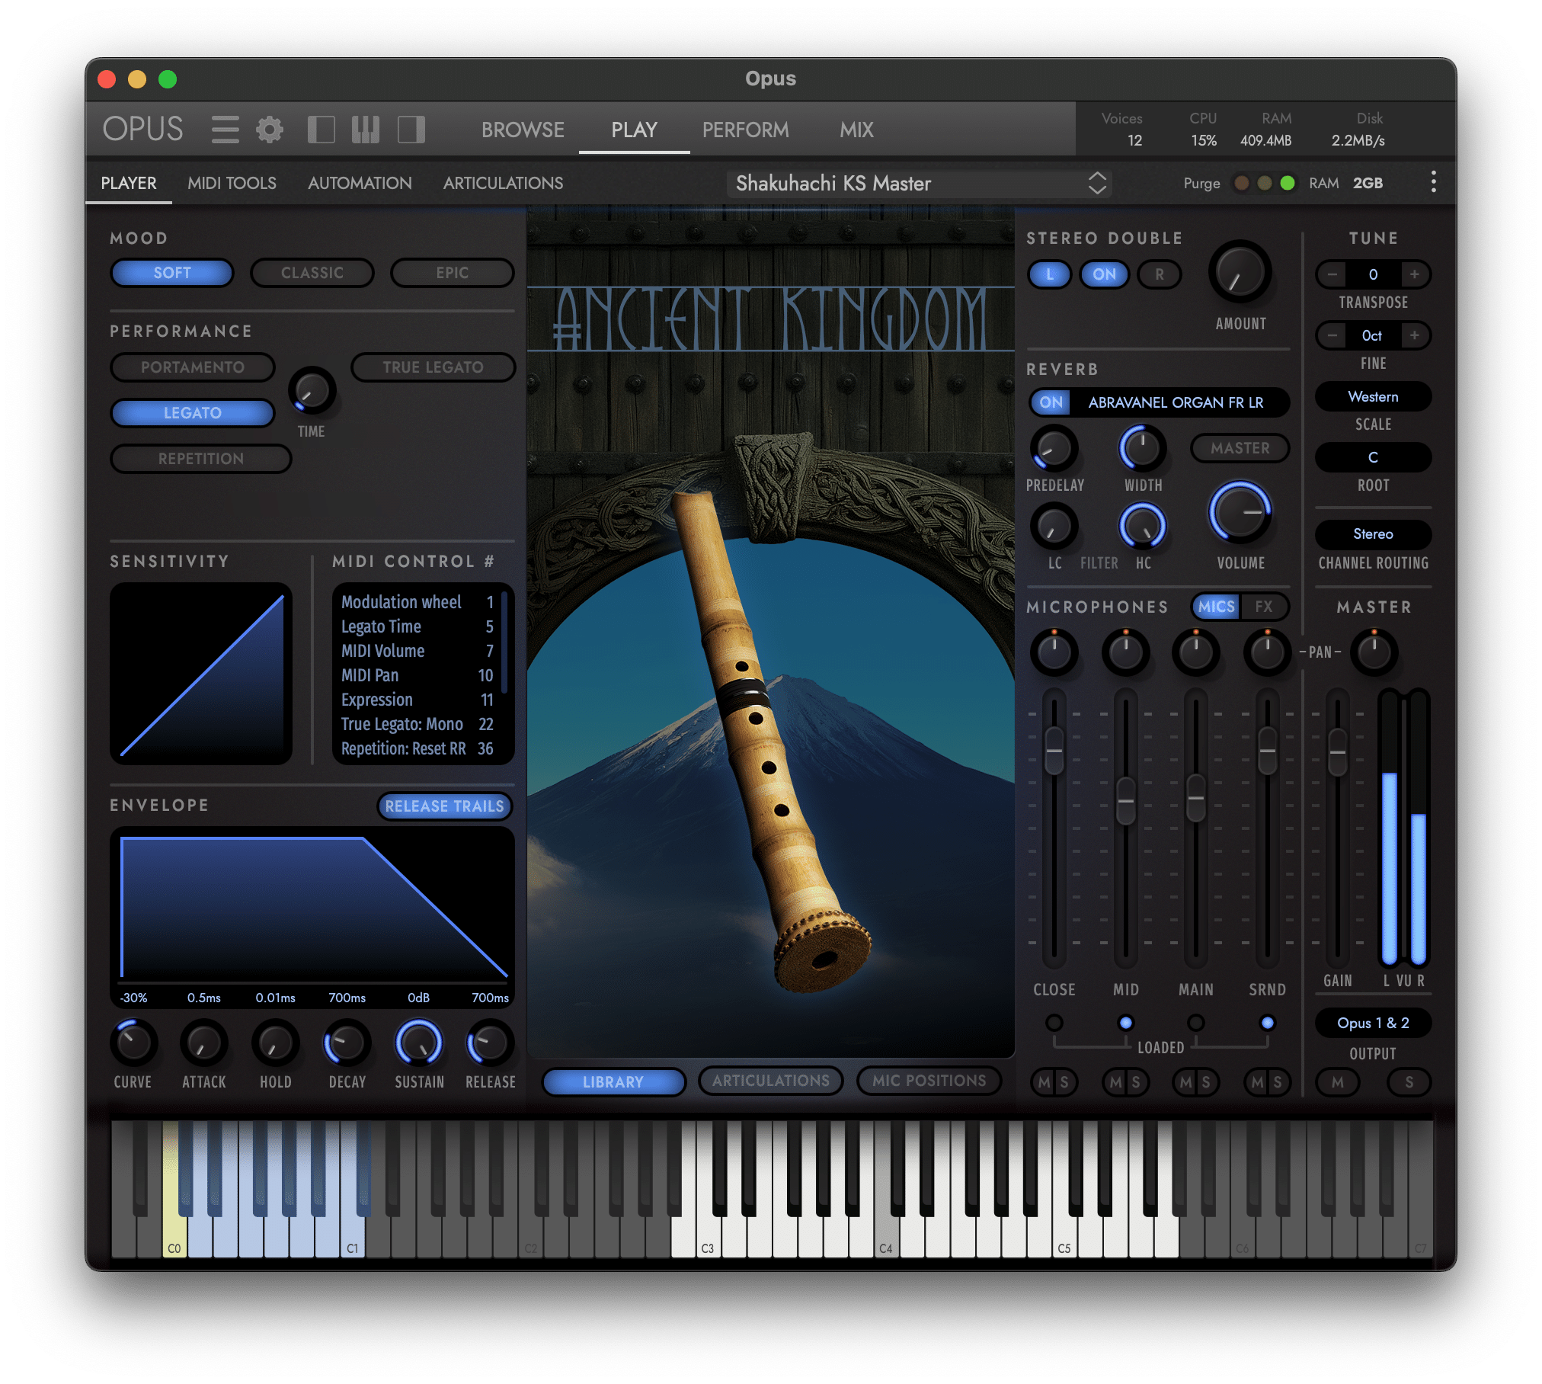
Task: Click the Main mic fader handle
Action: point(1196,797)
